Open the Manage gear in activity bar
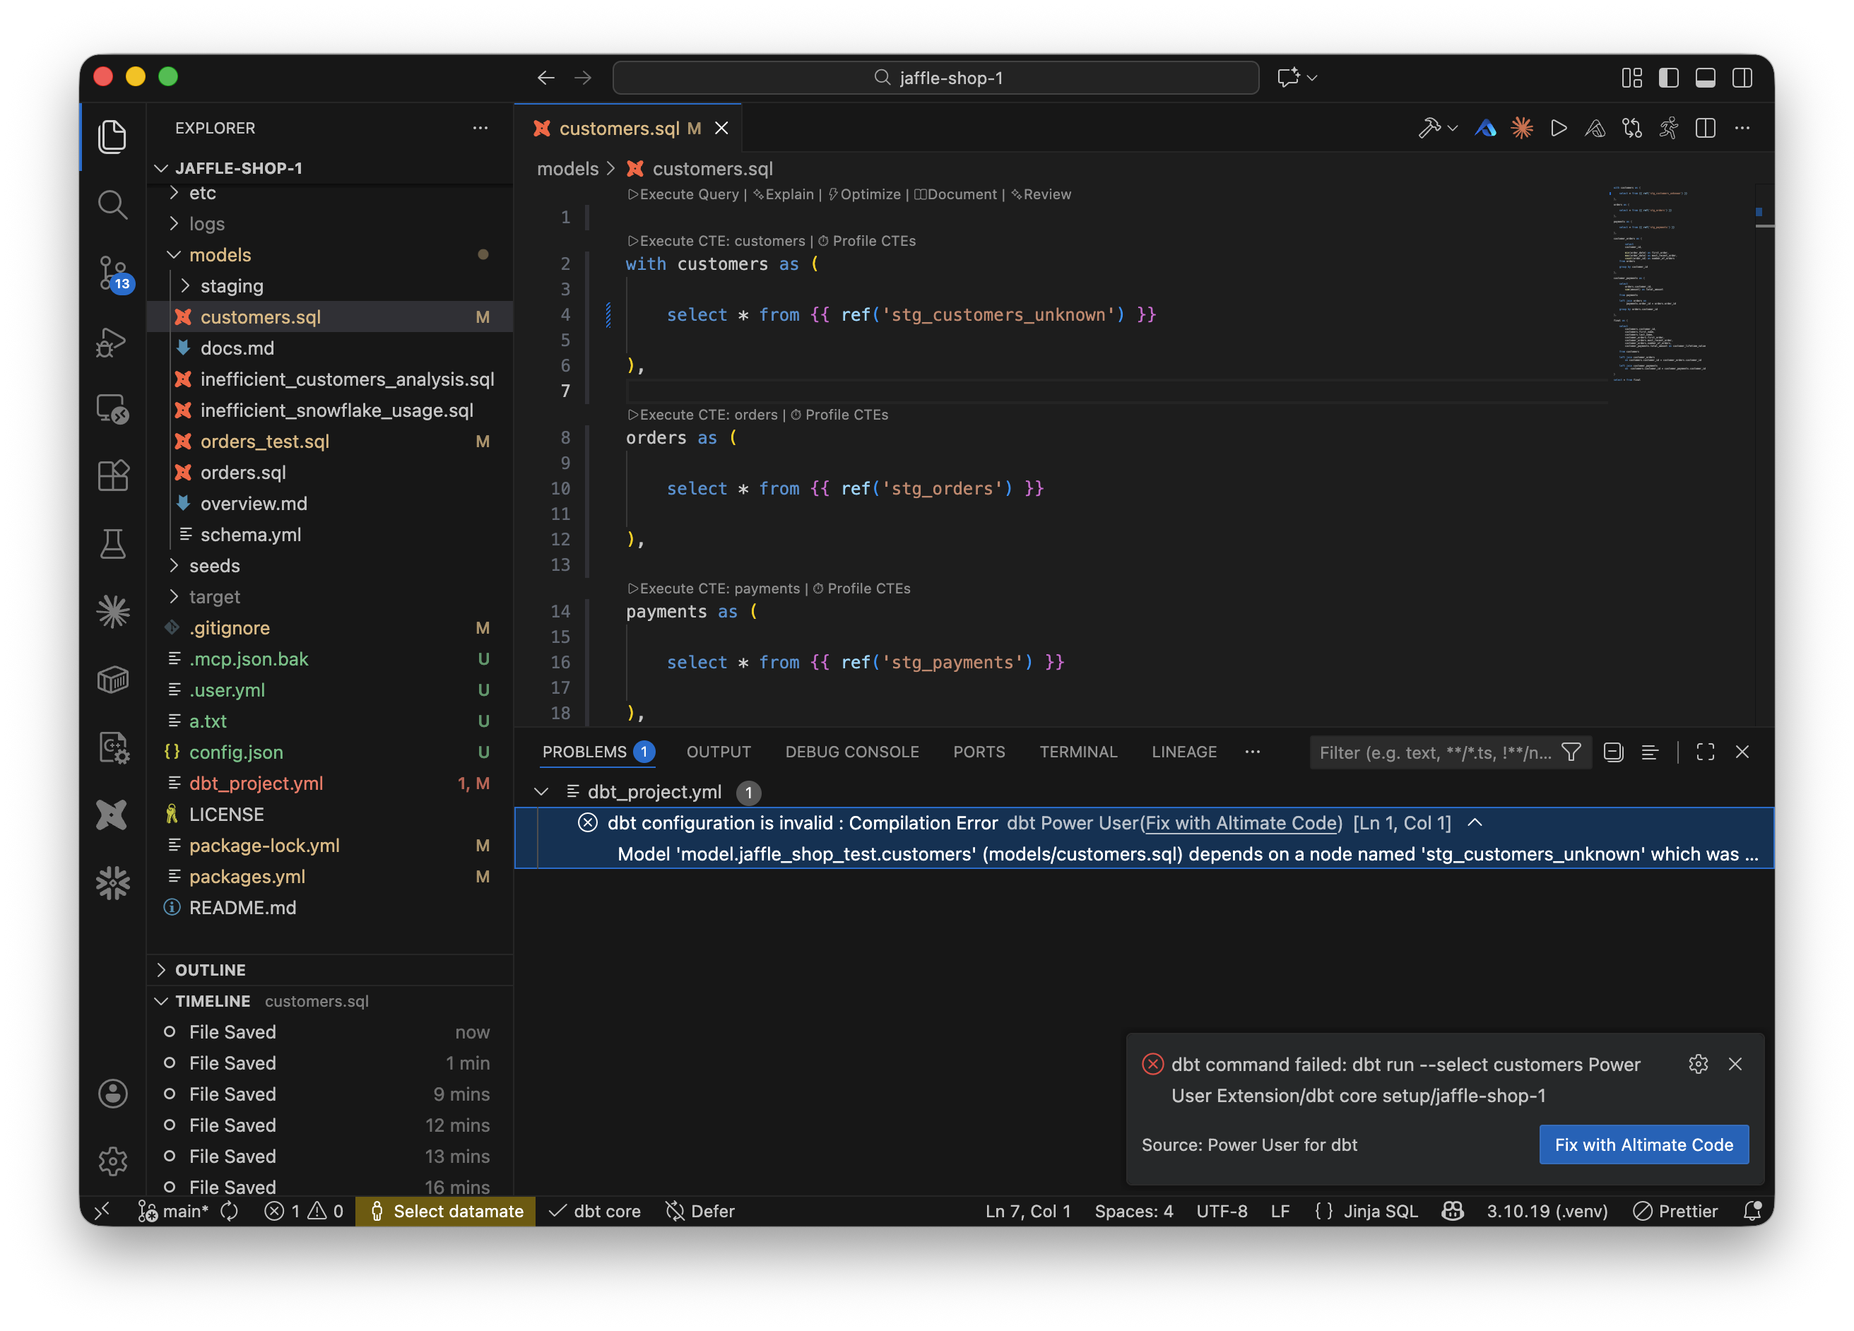 (113, 1161)
